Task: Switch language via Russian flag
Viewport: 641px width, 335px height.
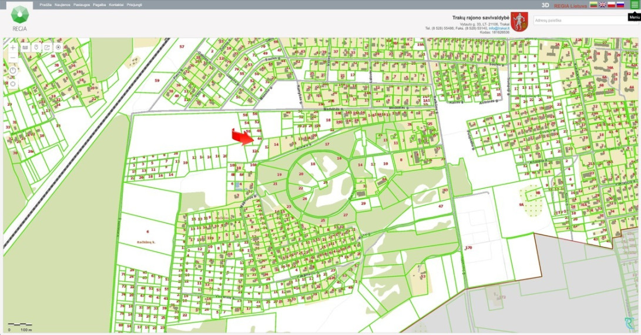Action: (620, 5)
